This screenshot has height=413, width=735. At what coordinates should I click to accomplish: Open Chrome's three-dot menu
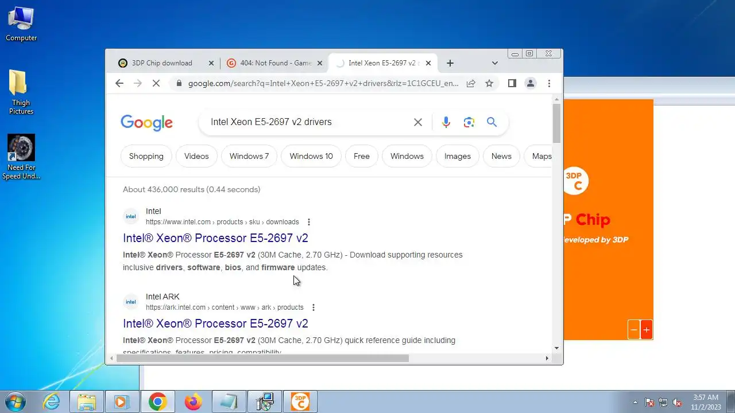(x=549, y=83)
